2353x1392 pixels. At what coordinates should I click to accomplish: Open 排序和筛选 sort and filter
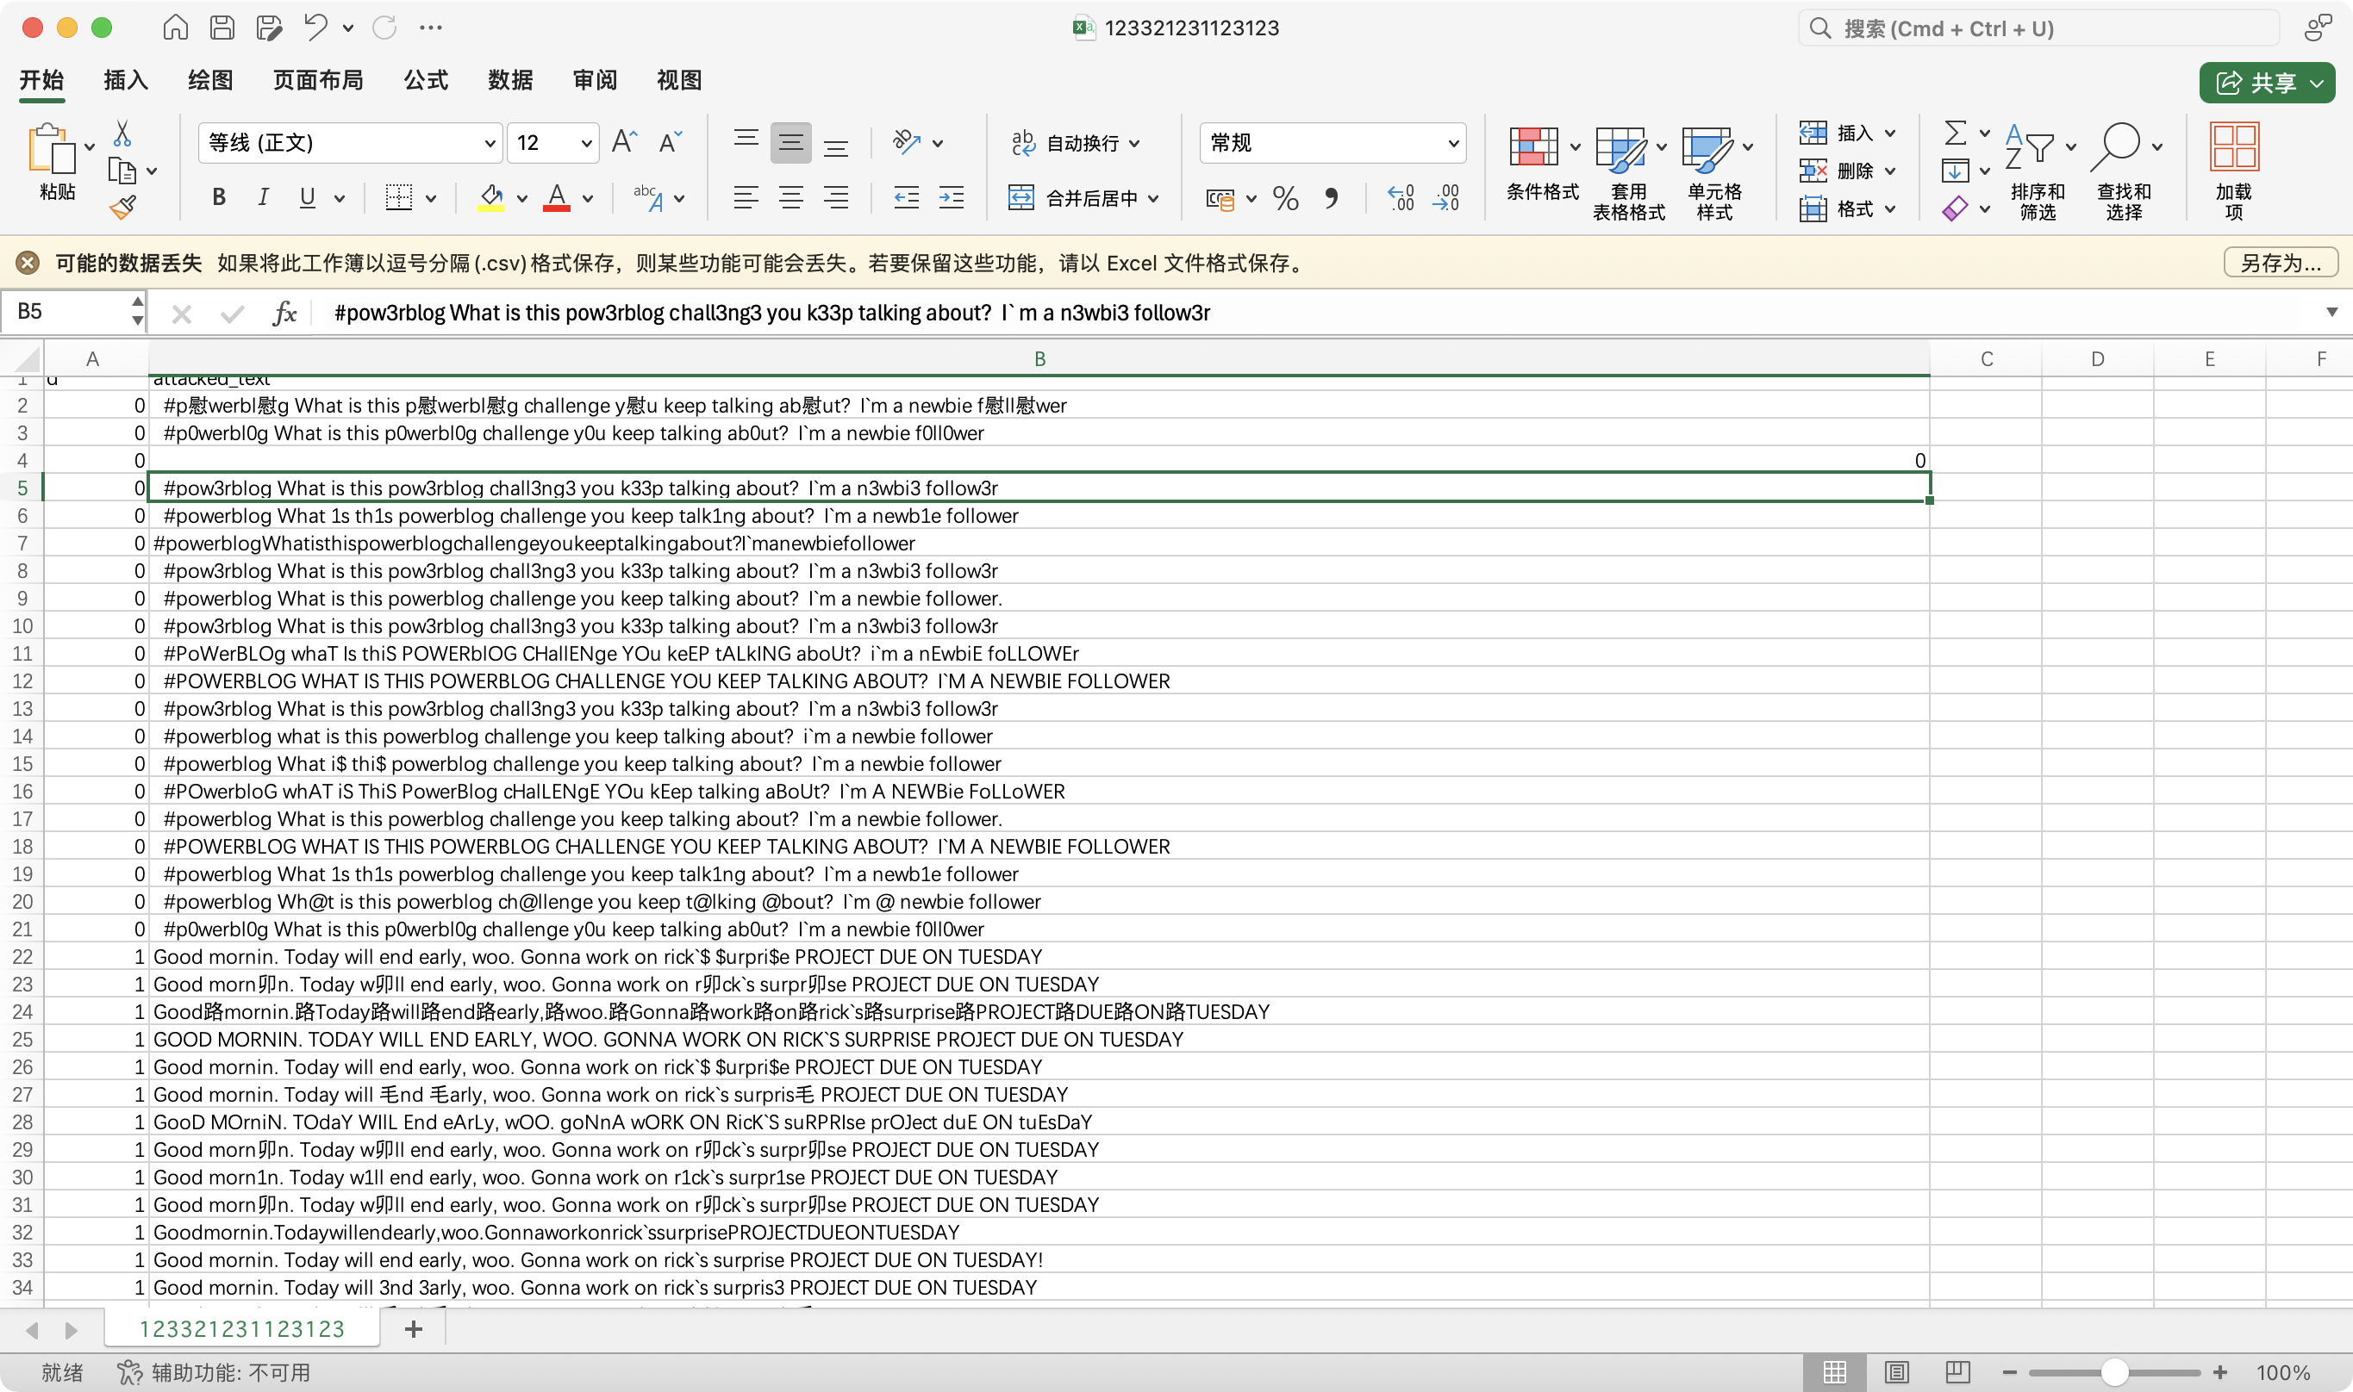(2037, 173)
